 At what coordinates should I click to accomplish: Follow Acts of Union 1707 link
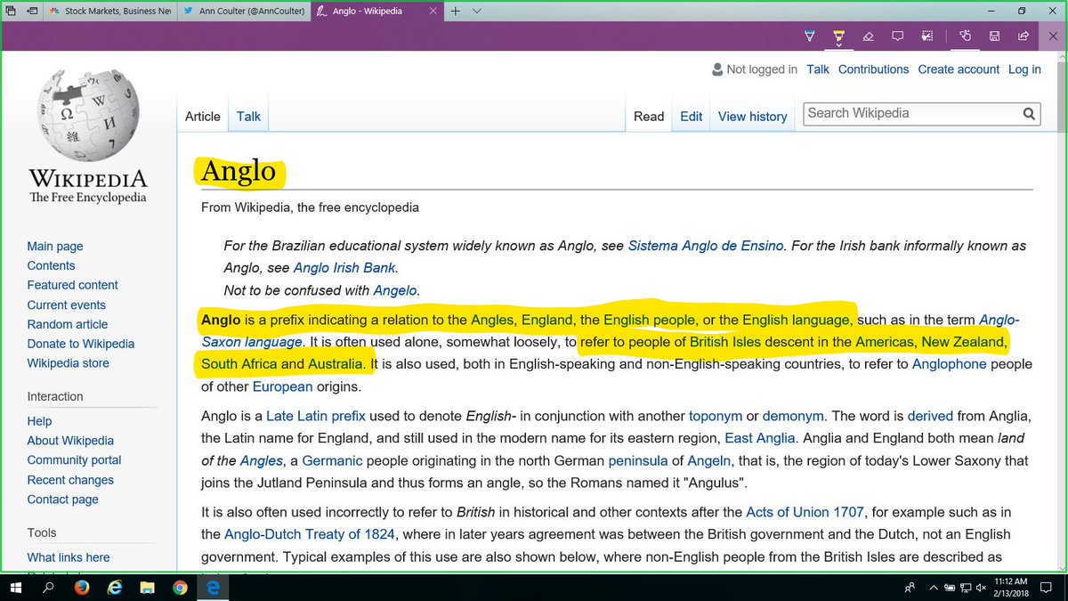pos(805,514)
